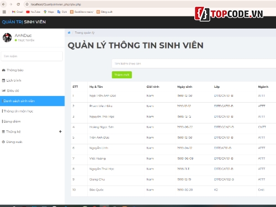Click the Thống kê list icon
Screen dimensions: 276x207
click(x=3, y=131)
